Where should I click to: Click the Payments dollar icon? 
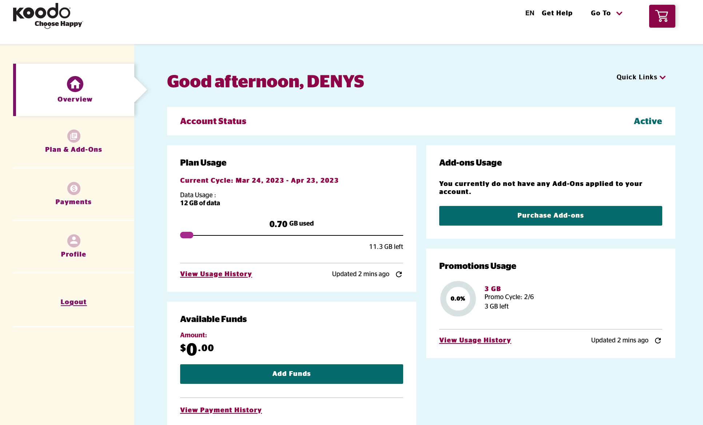tap(74, 188)
